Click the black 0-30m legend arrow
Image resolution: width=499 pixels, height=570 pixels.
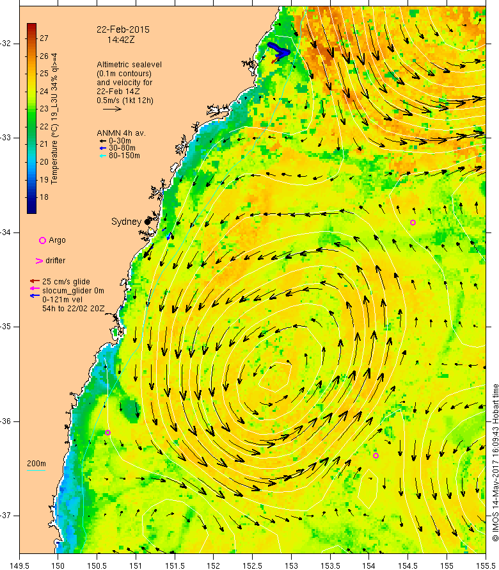(x=103, y=141)
